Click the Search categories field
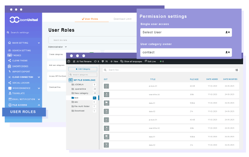 click(83, 75)
